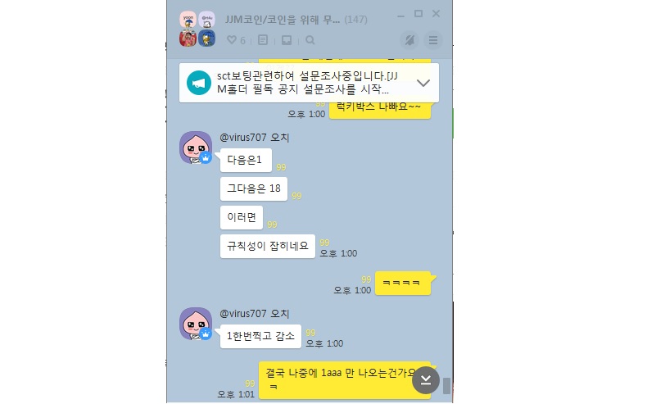Maximize the chat window
This screenshot has height=404, width=665.
pos(418,14)
